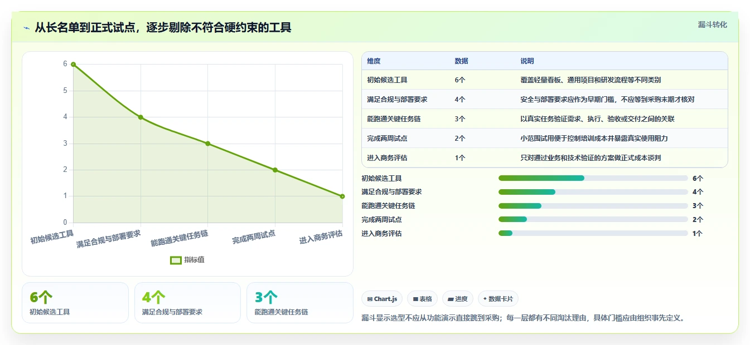Open the 4个 满足合规与部署要求 data card
This screenshot has width=750, height=345.
tap(187, 303)
